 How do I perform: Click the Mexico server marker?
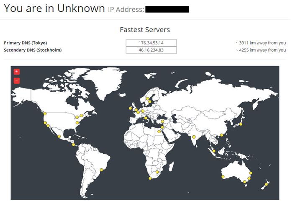(x=59, y=137)
